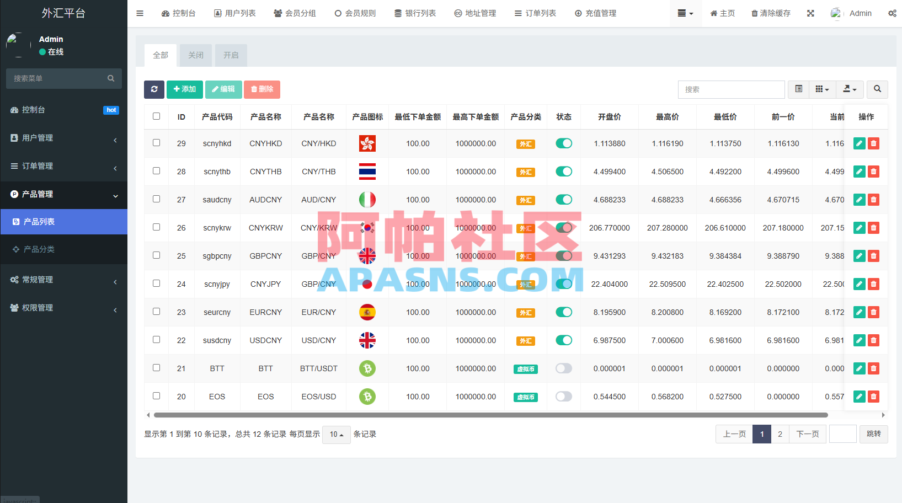
Task: Expand the 常规管理 sidebar menu
Action: [x=64, y=280]
